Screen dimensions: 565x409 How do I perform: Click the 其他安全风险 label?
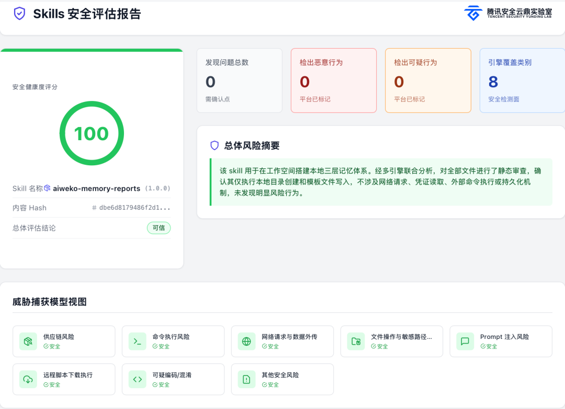[x=280, y=375]
